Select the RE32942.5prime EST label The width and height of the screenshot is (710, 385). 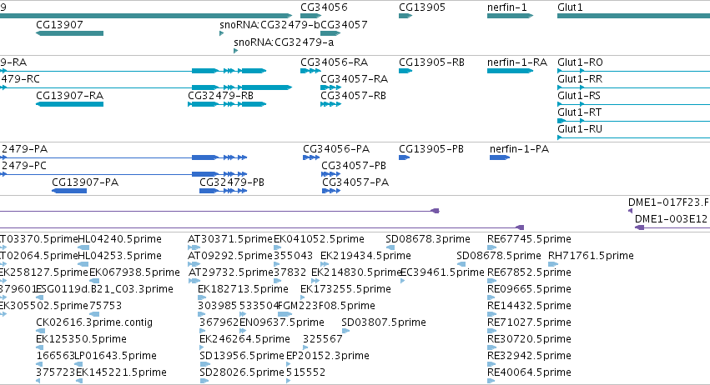click(529, 356)
